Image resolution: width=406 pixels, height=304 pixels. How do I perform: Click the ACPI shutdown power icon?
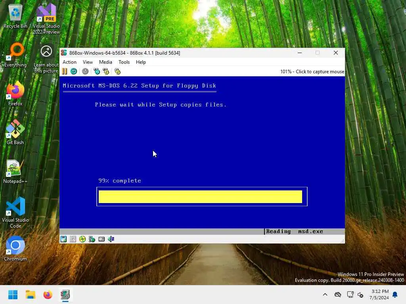coord(85,71)
